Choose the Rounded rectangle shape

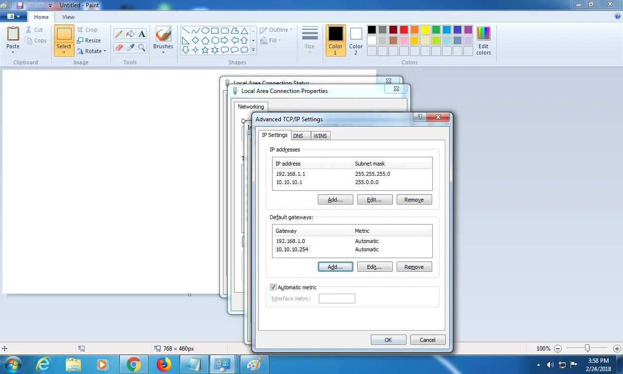225,31
